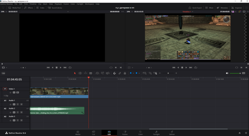
Task: Add a blue marker at playhead
Action: coord(136,73)
